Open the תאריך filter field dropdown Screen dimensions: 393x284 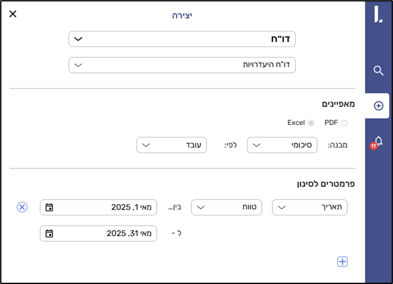309,207
